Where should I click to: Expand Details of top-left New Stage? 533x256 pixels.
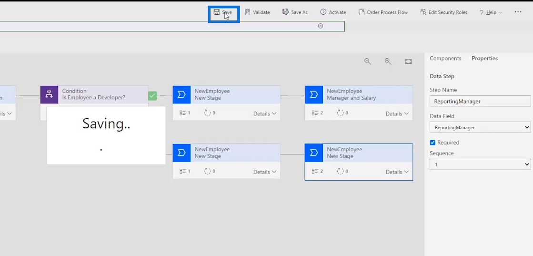(x=265, y=114)
